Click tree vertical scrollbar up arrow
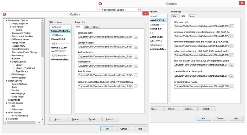This screenshot has height=135, width=247. (42, 21)
